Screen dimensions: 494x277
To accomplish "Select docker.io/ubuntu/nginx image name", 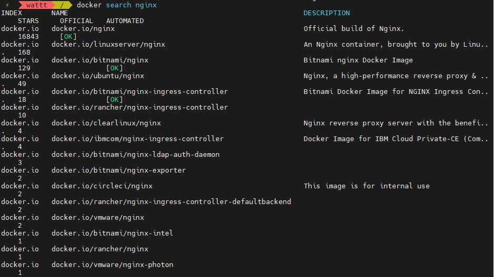I will click(98, 76).
